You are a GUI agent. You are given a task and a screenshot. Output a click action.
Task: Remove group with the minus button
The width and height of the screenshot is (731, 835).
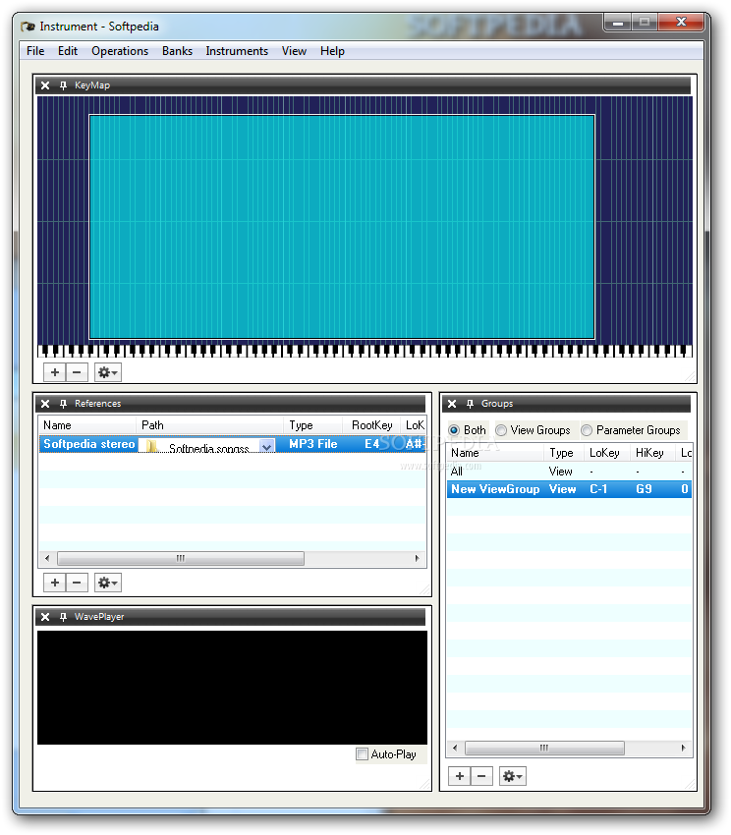pos(481,776)
